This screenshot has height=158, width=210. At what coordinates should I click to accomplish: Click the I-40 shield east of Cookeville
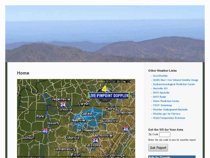point(126,129)
